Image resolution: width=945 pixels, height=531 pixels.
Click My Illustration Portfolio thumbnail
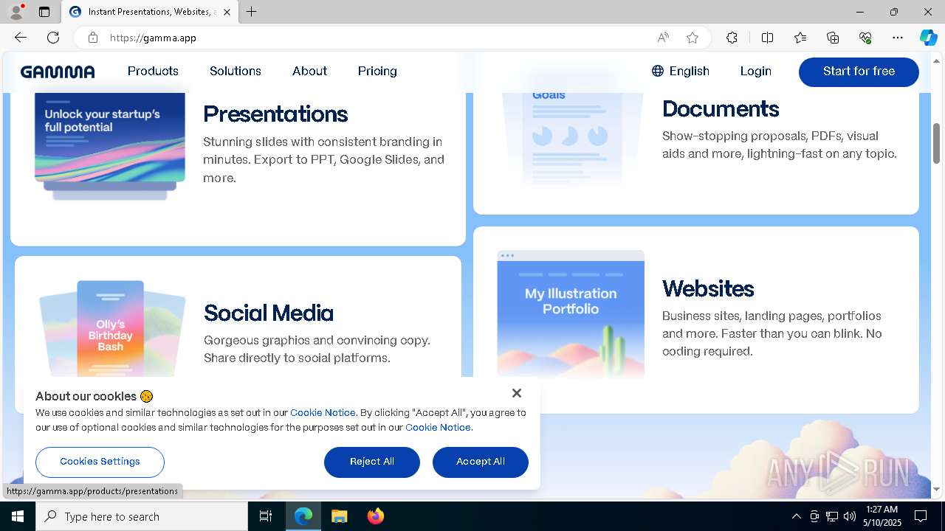[x=571, y=314]
